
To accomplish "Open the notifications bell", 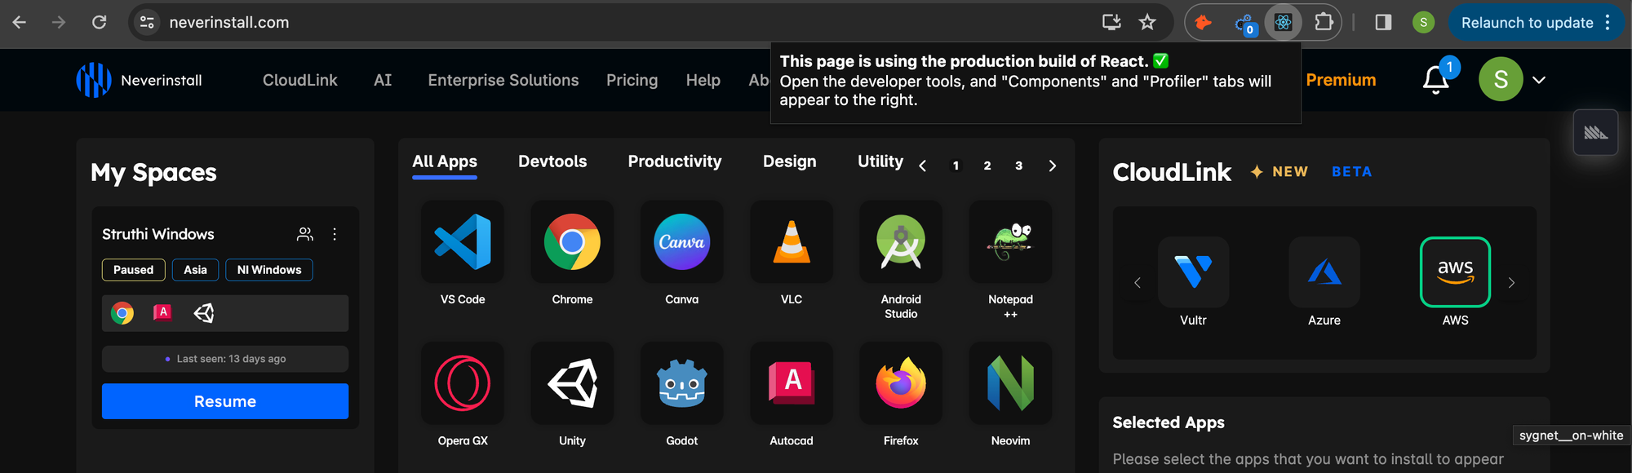I will (1436, 80).
